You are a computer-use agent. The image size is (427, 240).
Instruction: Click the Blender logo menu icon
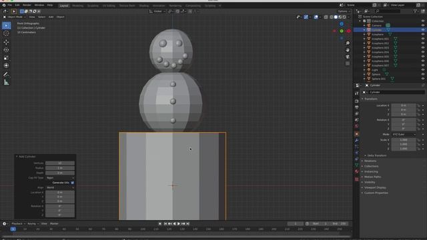pos(4,5)
